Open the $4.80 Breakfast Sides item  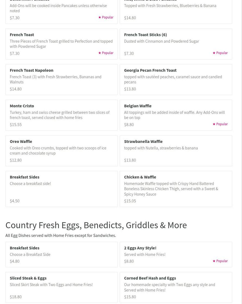coord(61,255)
